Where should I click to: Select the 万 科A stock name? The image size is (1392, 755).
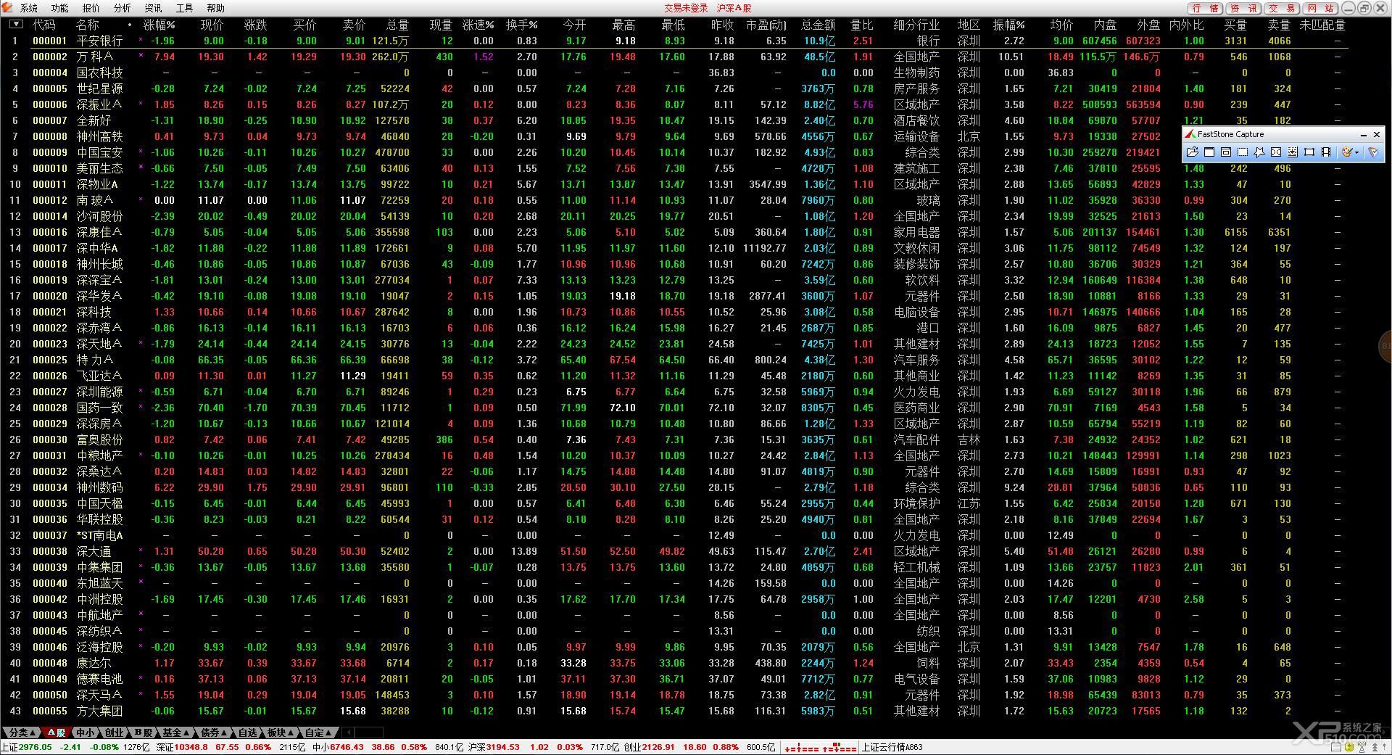(95, 57)
